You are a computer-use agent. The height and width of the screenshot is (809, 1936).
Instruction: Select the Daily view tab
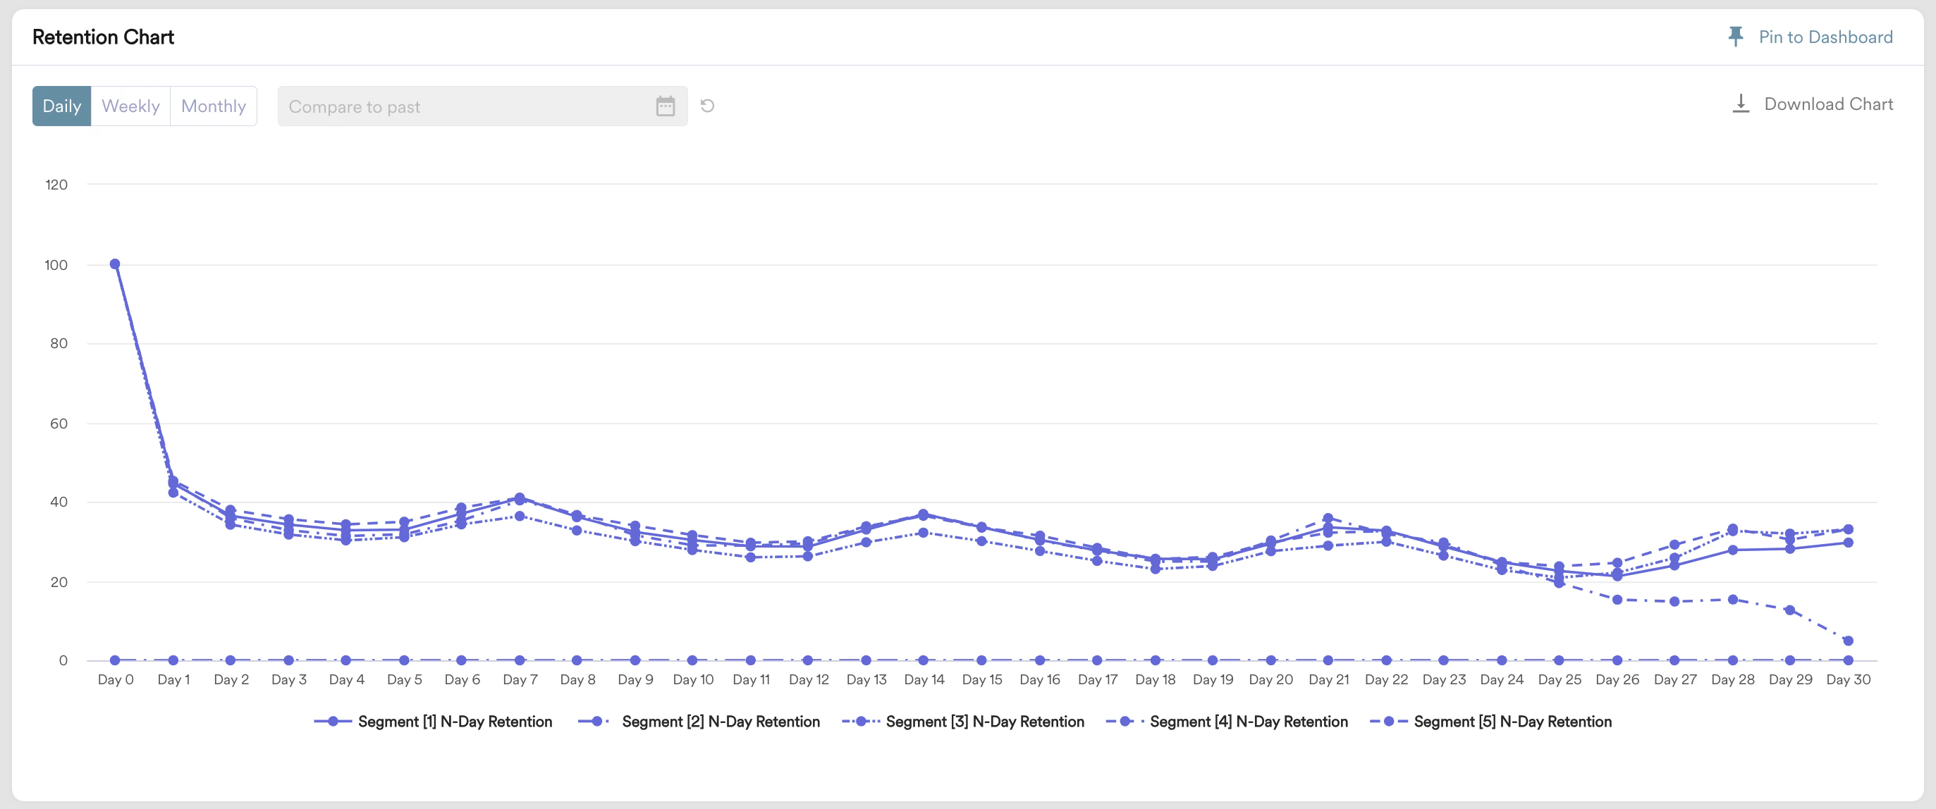(x=61, y=106)
